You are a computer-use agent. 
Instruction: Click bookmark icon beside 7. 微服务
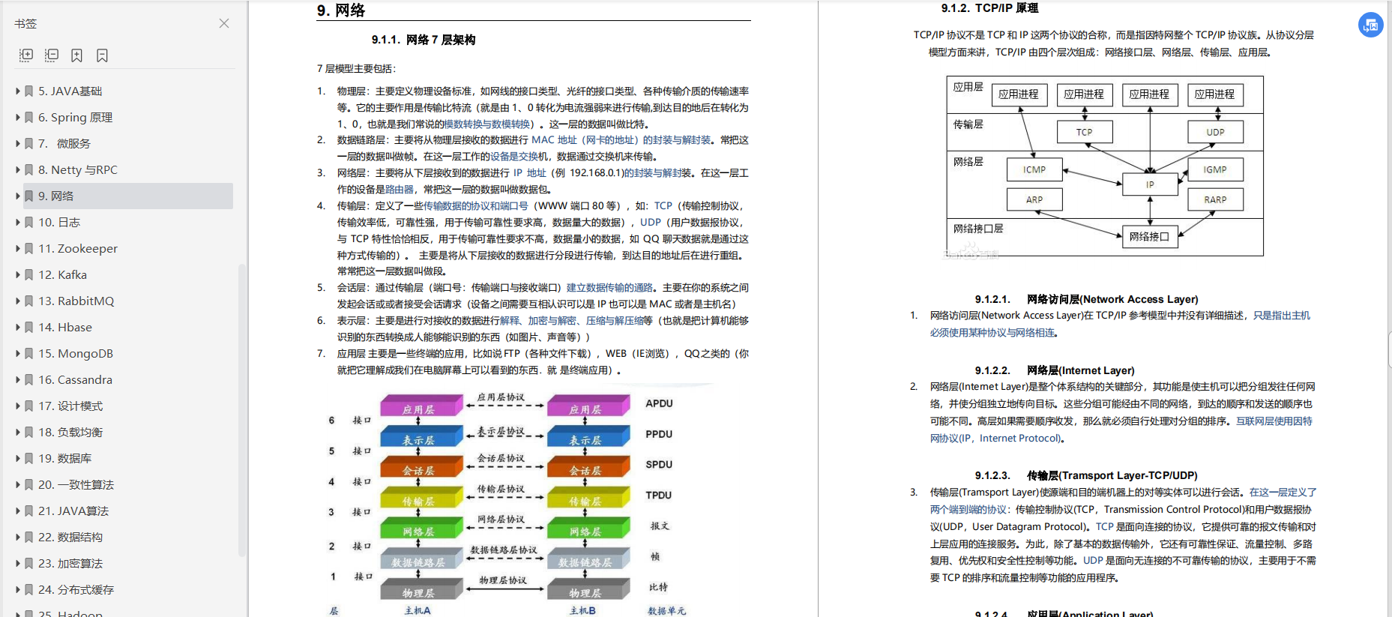tap(29, 143)
